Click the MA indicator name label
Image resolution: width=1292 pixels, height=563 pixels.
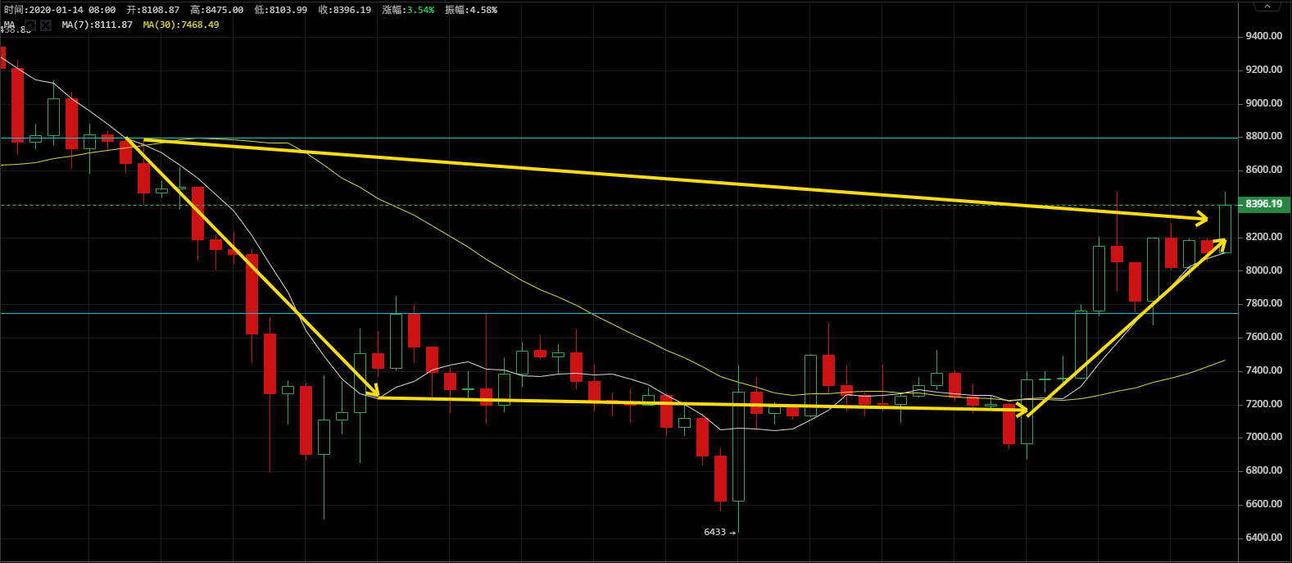click(x=9, y=25)
